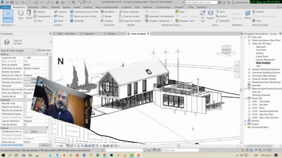
Task: Click the Escala de vista value field
Action: pos(35,58)
